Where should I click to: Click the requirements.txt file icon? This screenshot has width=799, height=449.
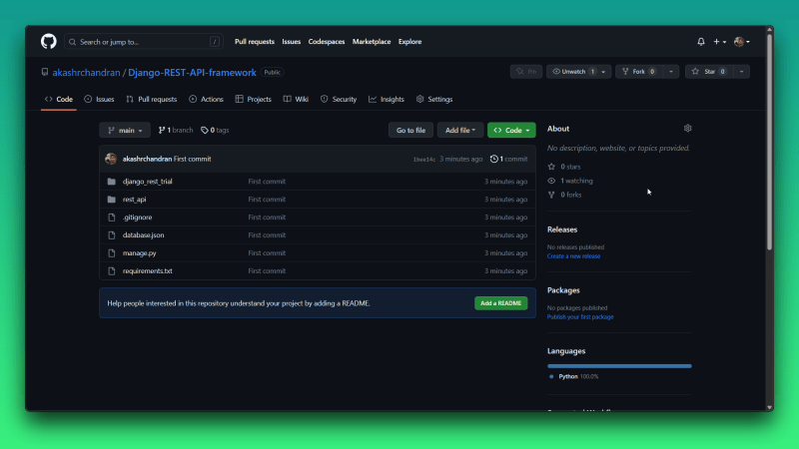pos(112,270)
